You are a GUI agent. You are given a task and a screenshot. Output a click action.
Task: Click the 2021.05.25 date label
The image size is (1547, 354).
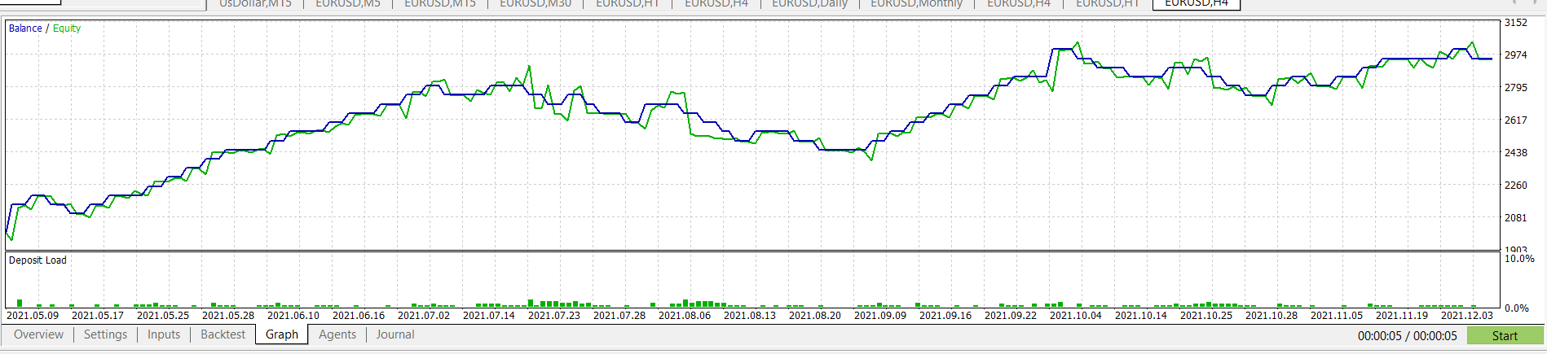click(x=163, y=316)
